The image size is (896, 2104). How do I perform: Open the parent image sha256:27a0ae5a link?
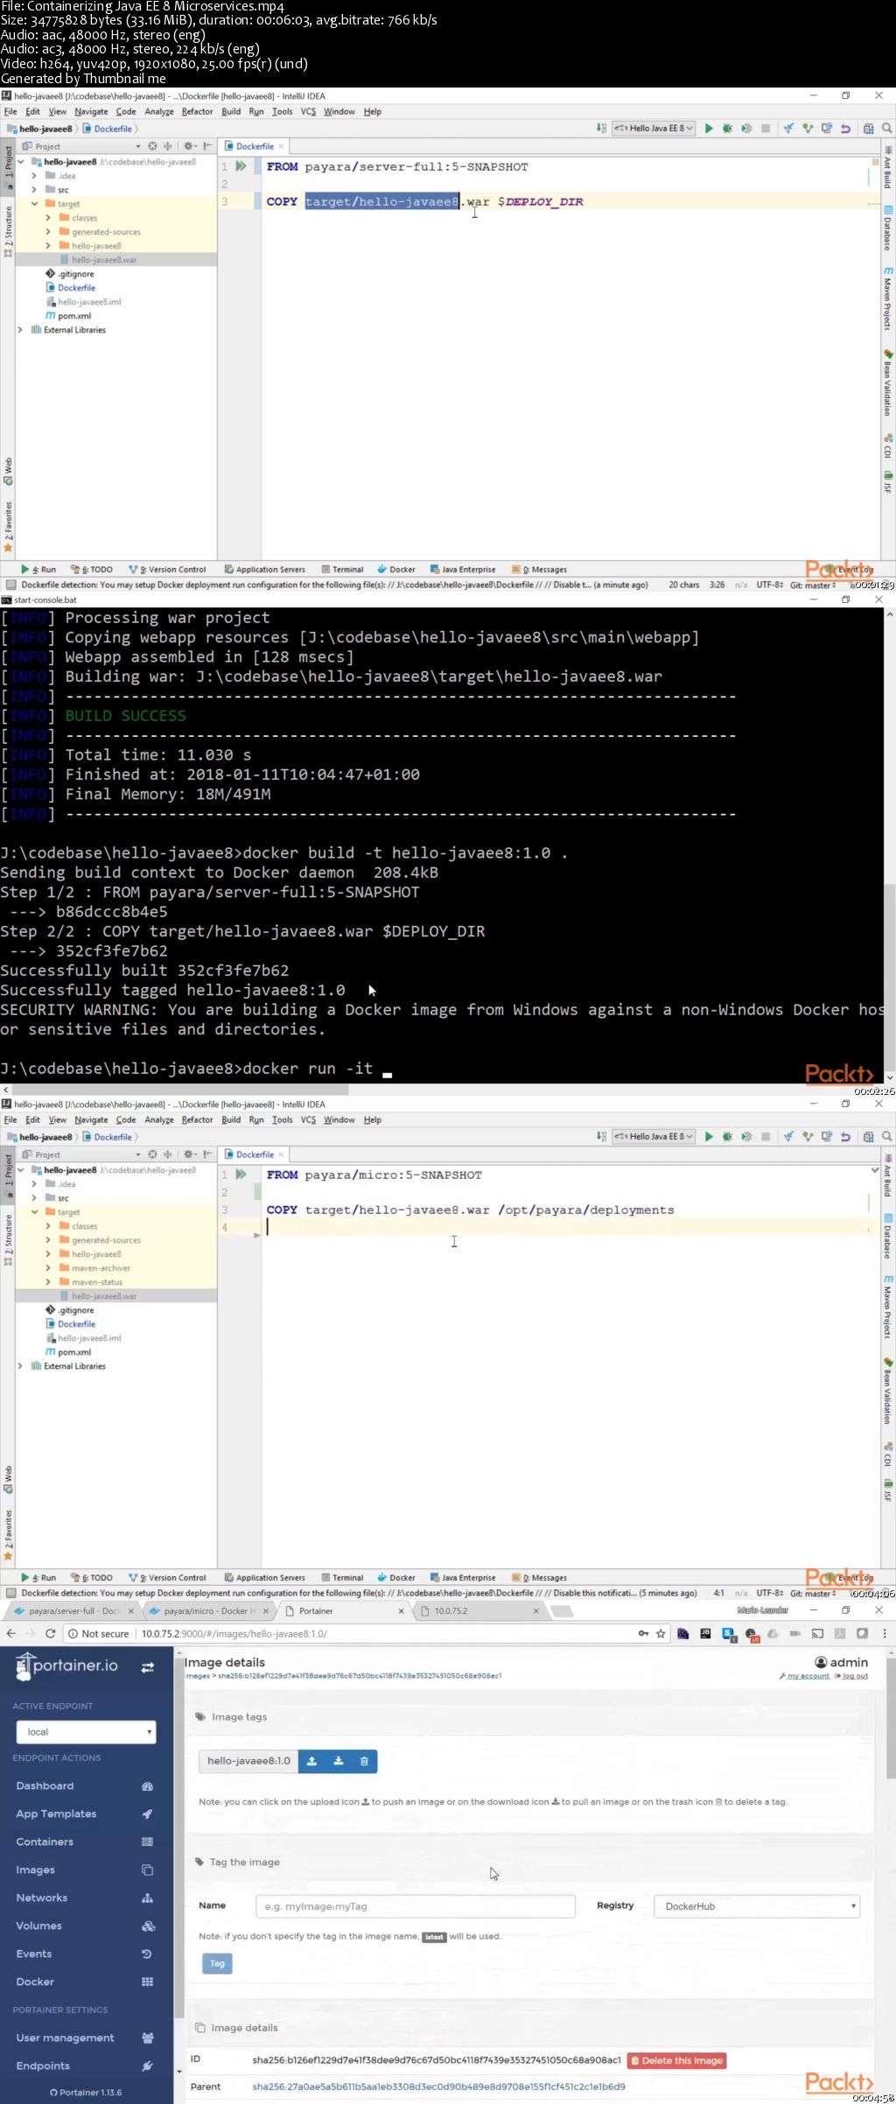pos(438,2086)
